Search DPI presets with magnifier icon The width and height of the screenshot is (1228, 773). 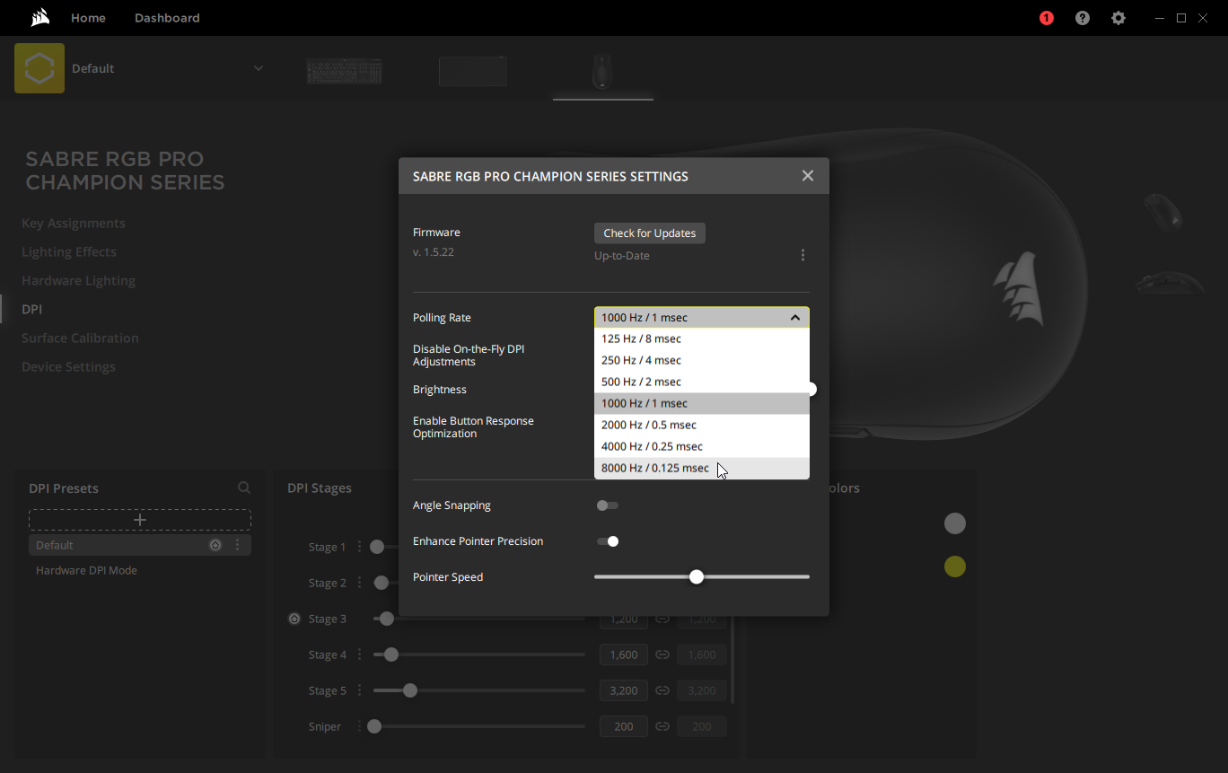[244, 488]
